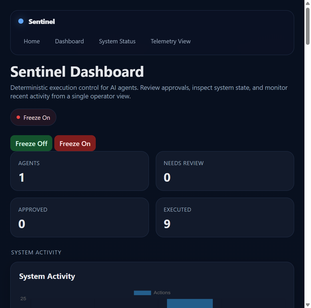The image size is (311, 308).
Task: Click the green Freeze Off button
Action: 31,143
